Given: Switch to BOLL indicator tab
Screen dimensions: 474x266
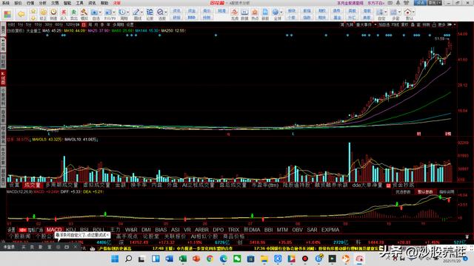Looking at the screenshot, I should (x=99, y=230).
